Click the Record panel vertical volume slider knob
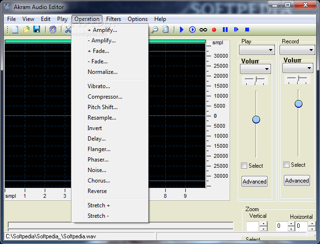320x244 pixels. [x=299, y=104]
